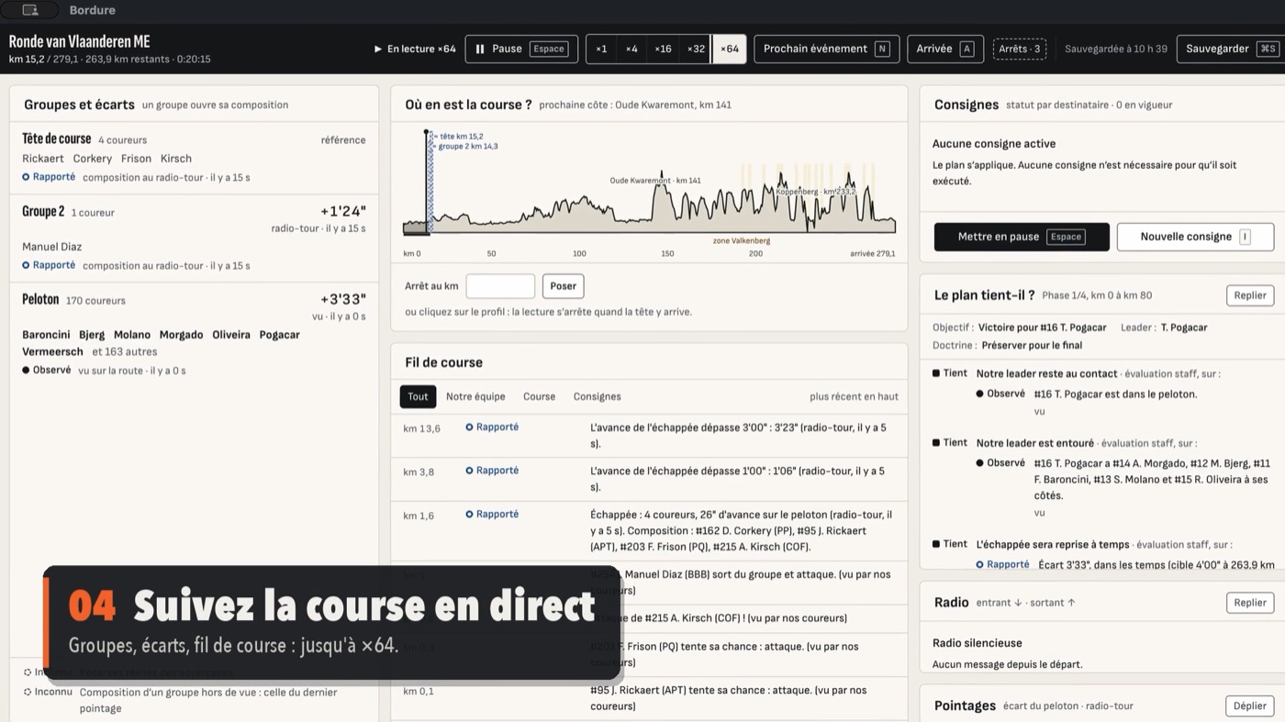This screenshot has height=722, width=1285.
Task: Click the Koppenberg label on the profile
Action: (815, 192)
